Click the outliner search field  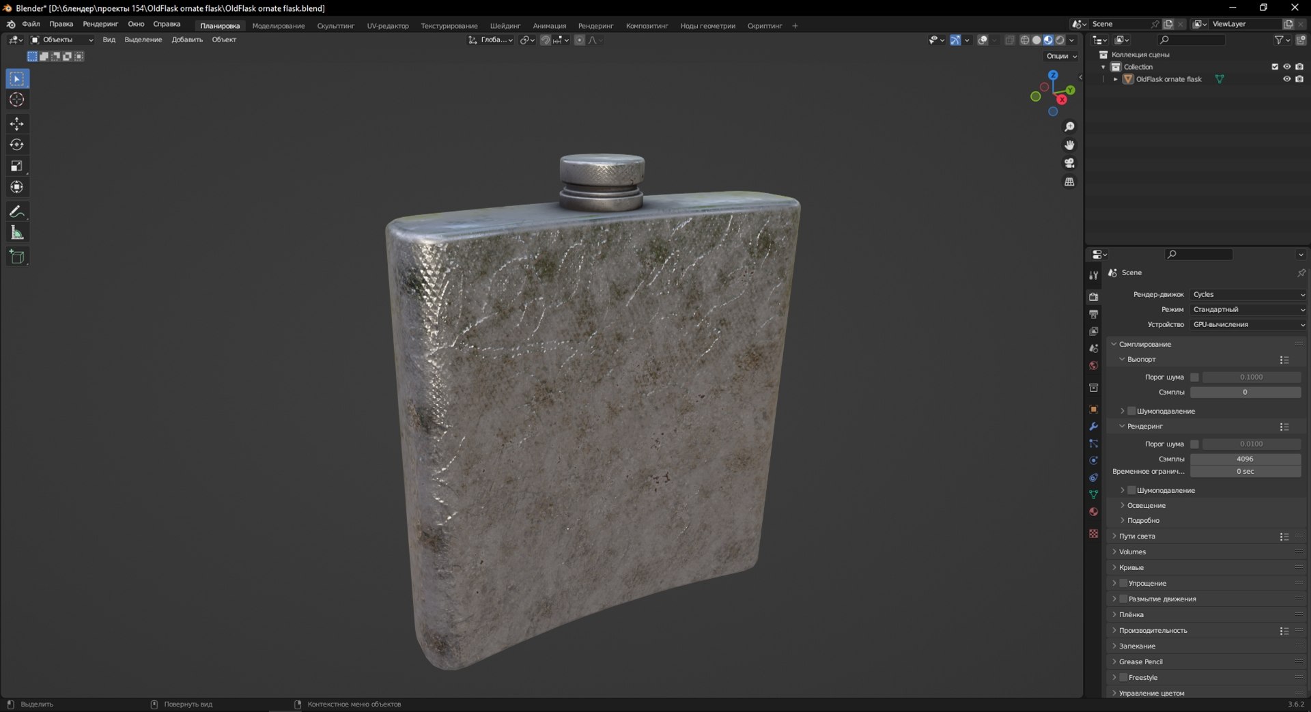click(x=1192, y=40)
